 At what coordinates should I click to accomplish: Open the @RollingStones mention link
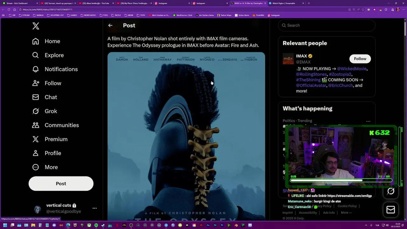click(x=311, y=74)
